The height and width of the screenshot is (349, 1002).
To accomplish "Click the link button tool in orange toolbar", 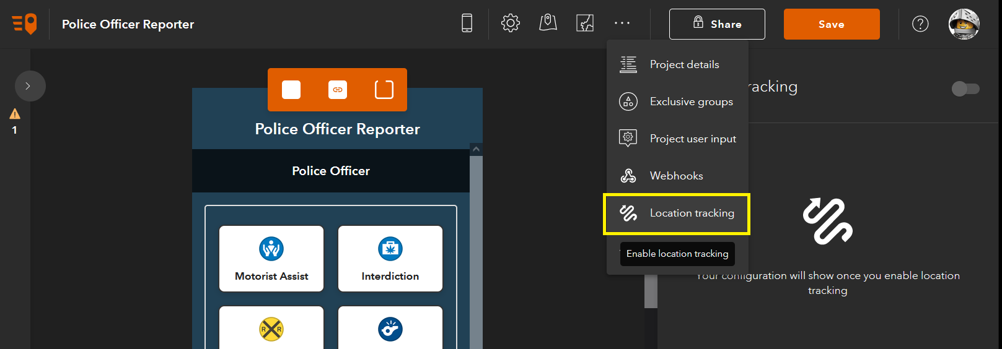I will (338, 90).
